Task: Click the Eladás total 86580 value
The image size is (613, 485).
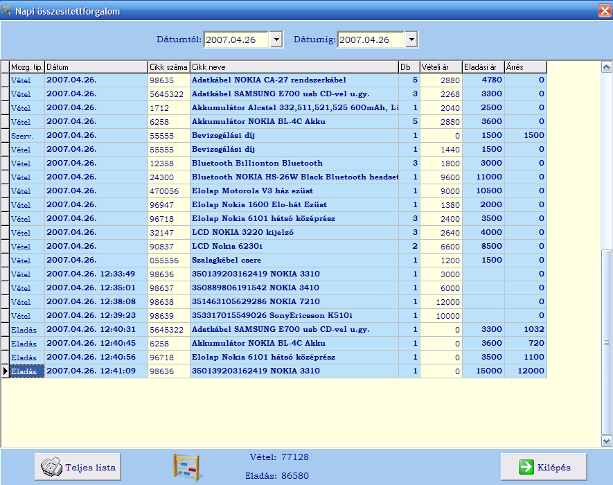Action: (x=295, y=475)
